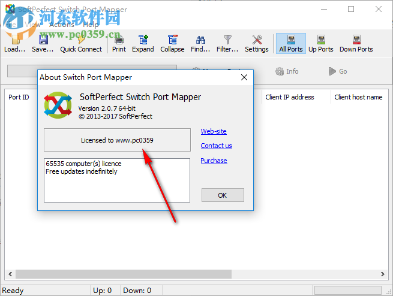Image resolution: width=393 pixels, height=296 pixels.
Task: Open the File menu
Action: tap(11, 25)
